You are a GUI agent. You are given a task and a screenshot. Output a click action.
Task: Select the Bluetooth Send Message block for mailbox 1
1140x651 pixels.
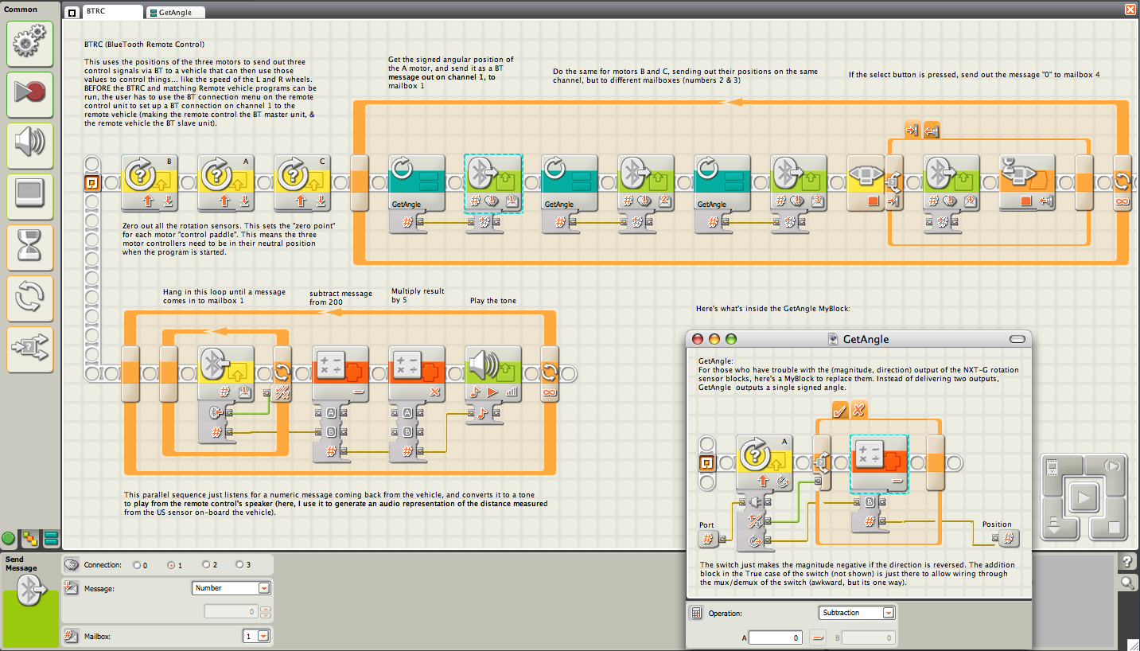coord(492,183)
